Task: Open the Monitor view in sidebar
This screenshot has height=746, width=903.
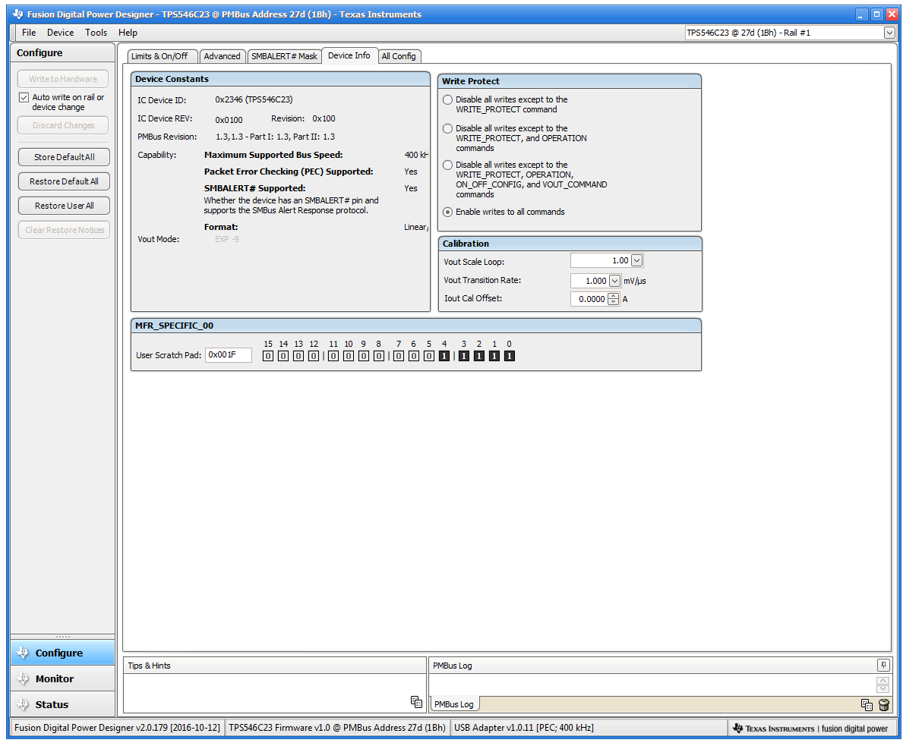Action: [55, 678]
